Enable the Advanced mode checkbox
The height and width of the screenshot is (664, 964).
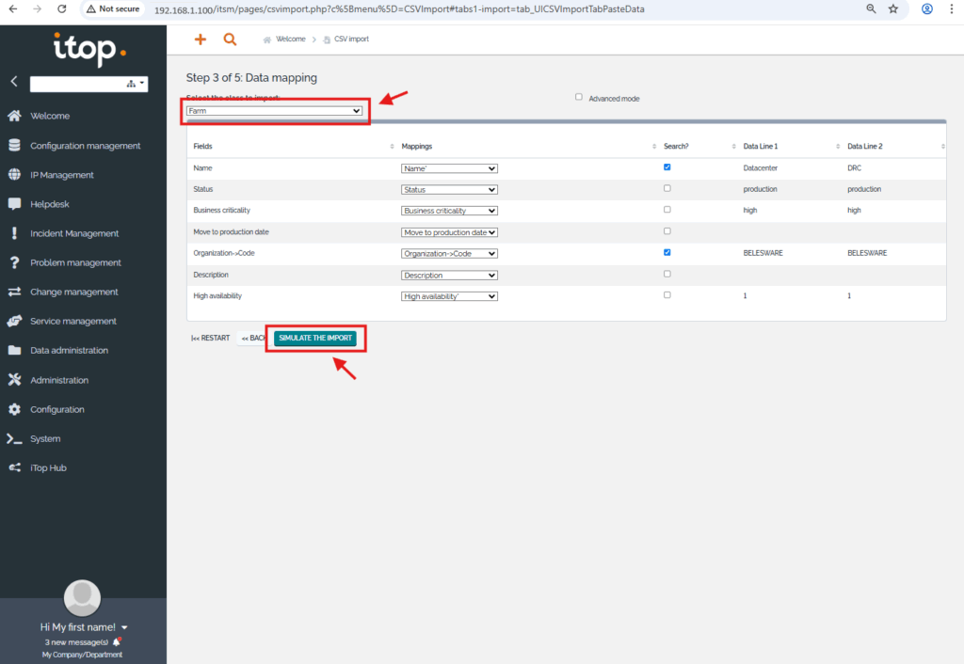579,97
